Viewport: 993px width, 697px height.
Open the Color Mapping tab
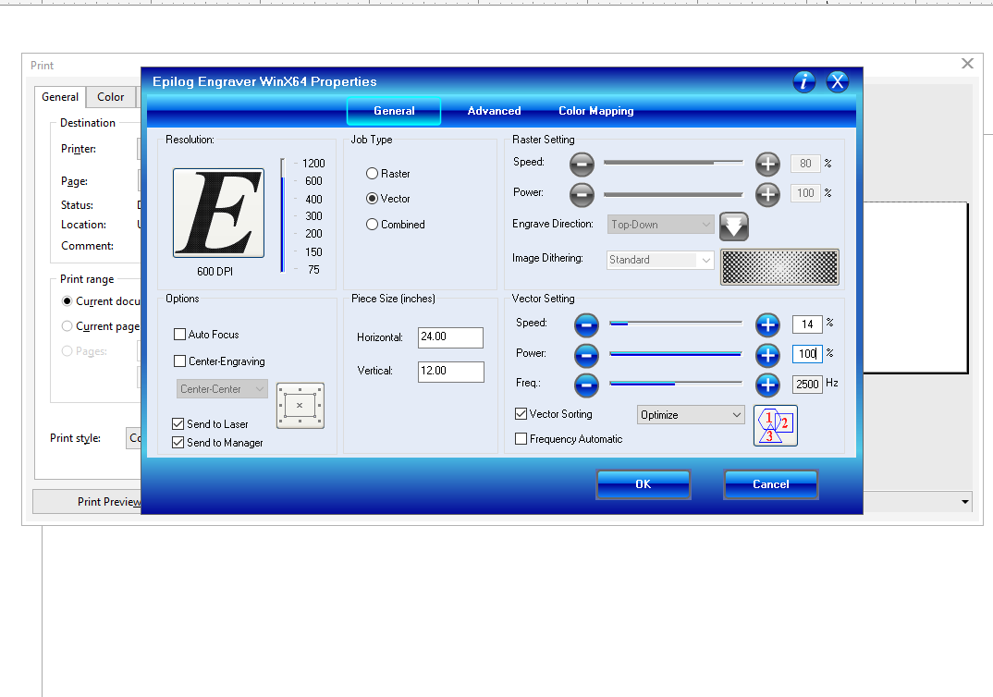coord(595,111)
